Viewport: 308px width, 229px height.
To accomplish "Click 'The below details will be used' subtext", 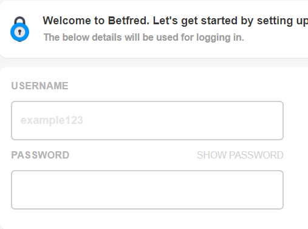I will (144, 37).
